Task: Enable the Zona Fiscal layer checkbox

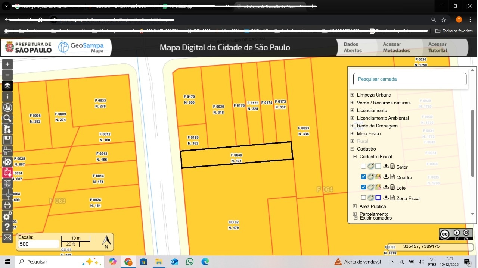Action: click(x=363, y=198)
